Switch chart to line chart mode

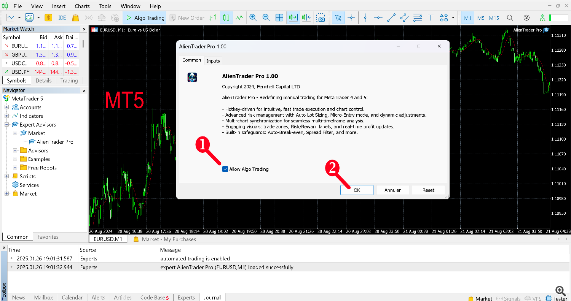point(239,17)
